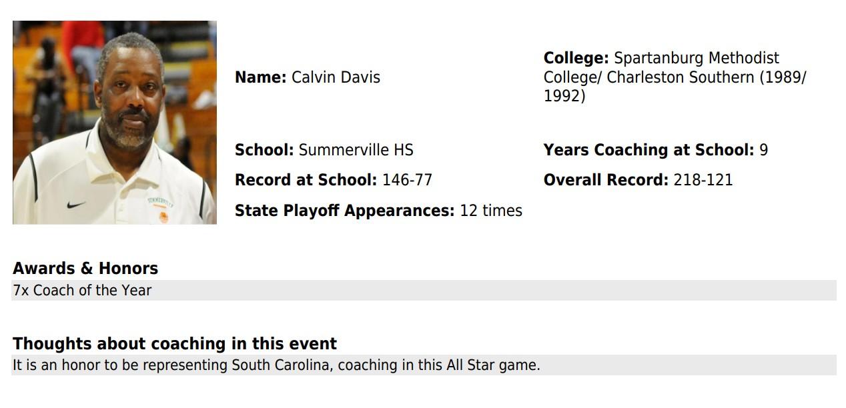The image size is (846, 408).
Task: Click Years Coaching at School label
Action: [x=649, y=150]
